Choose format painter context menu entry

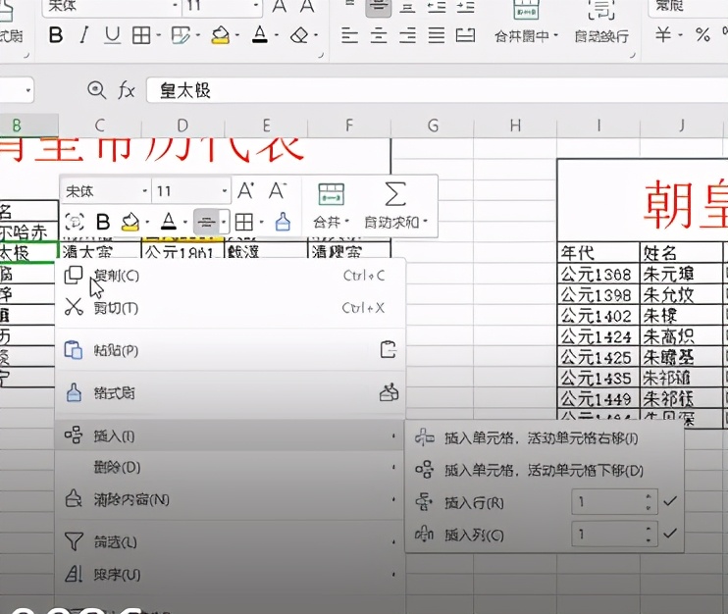click(230, 393)
